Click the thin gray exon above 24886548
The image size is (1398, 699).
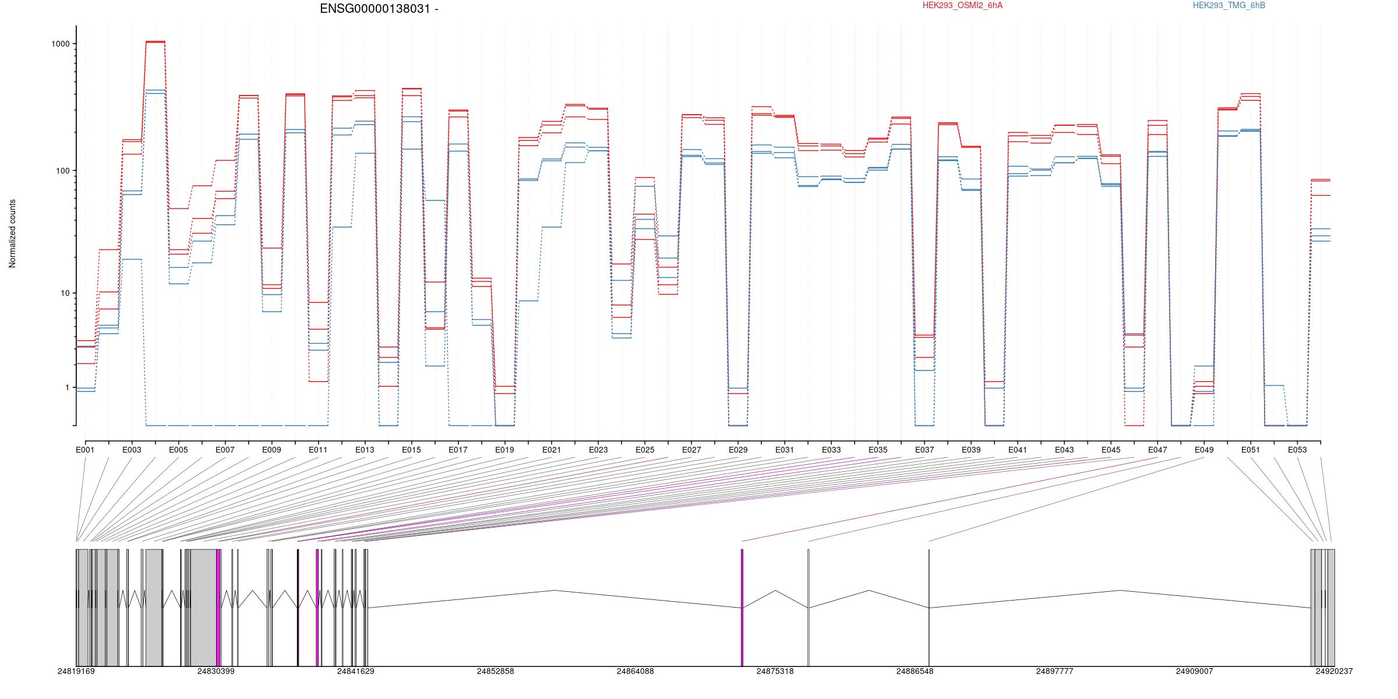coord(929,608)
